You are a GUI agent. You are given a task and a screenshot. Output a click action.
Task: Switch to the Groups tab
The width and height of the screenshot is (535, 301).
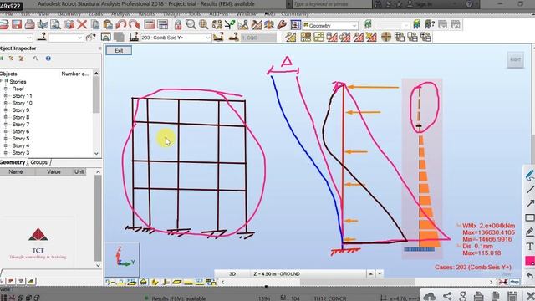tap(39, 162)
